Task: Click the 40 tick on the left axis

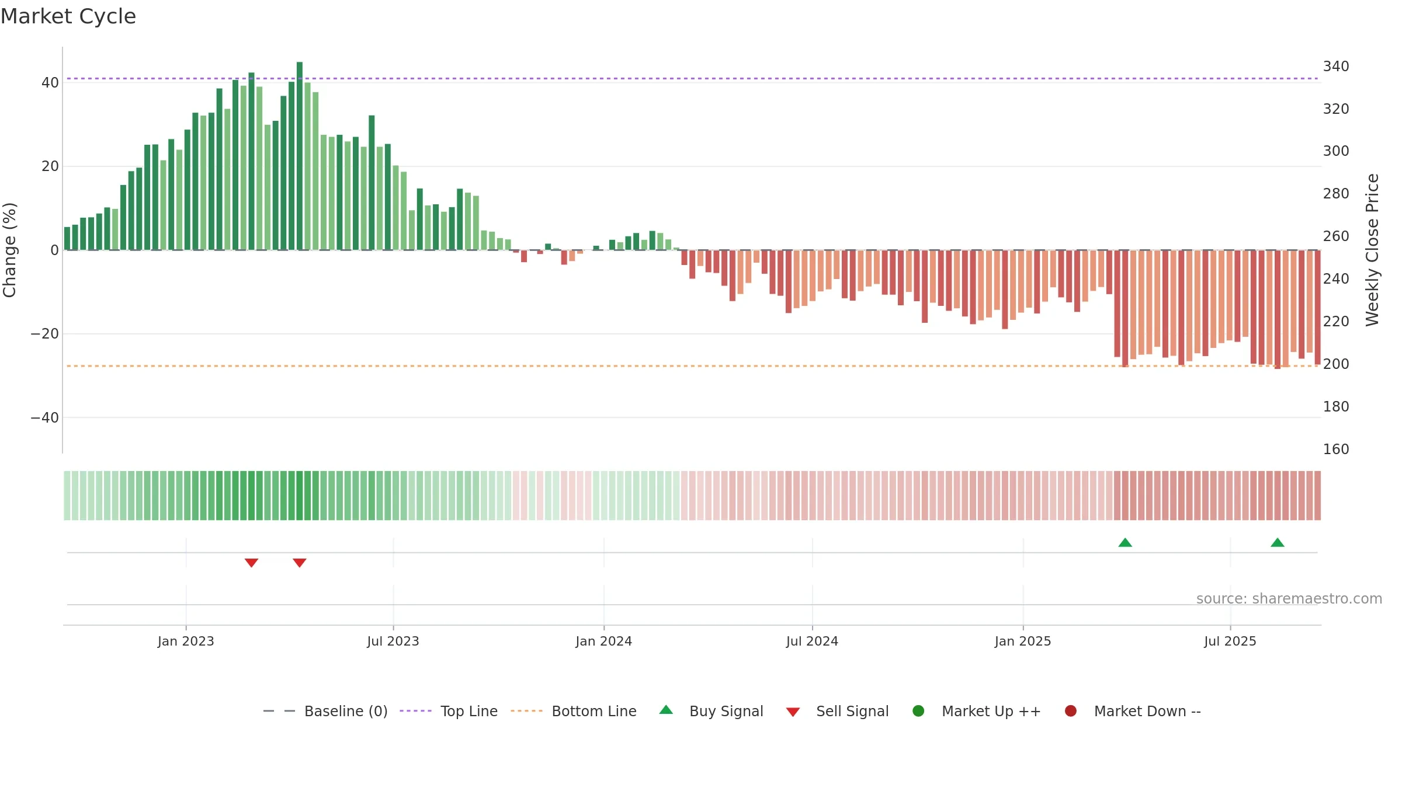Action: point(50,83)
